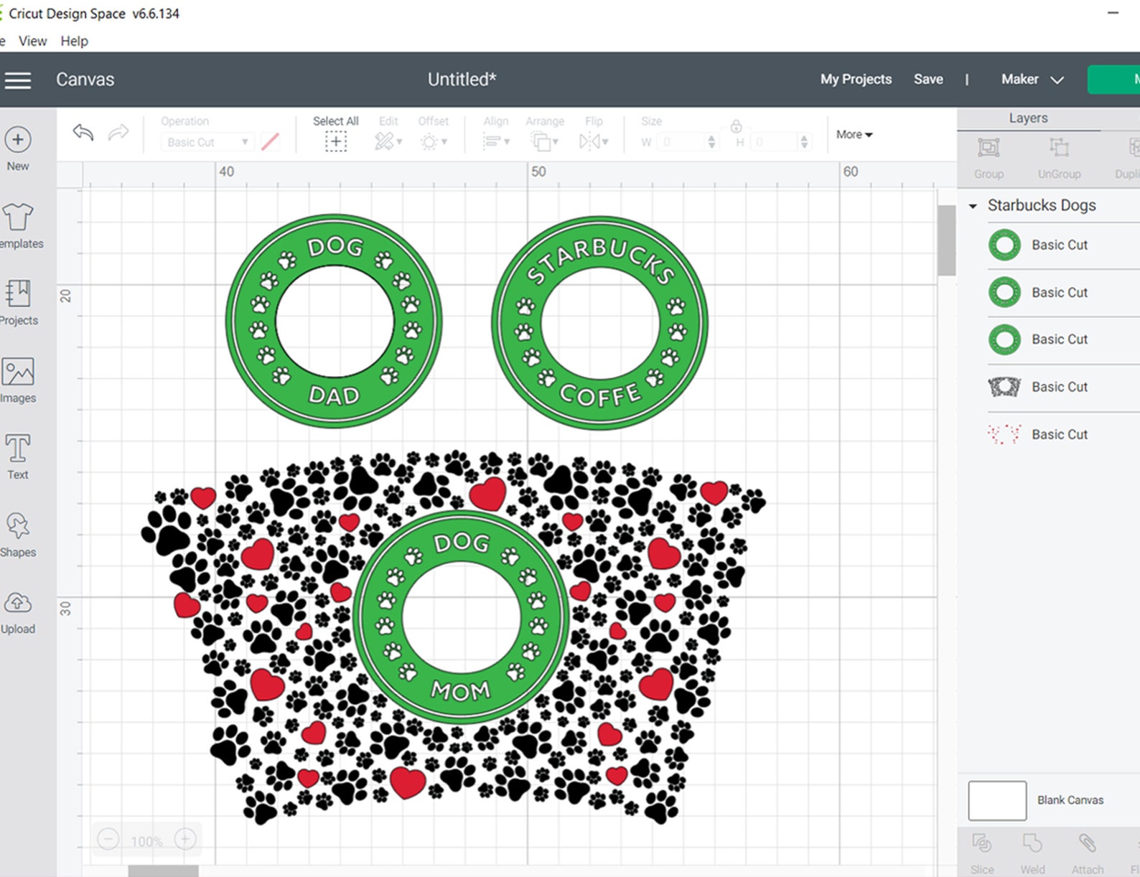
Task: Select the black paw wrap Basic Cut layer
Action: point(1063,388)
